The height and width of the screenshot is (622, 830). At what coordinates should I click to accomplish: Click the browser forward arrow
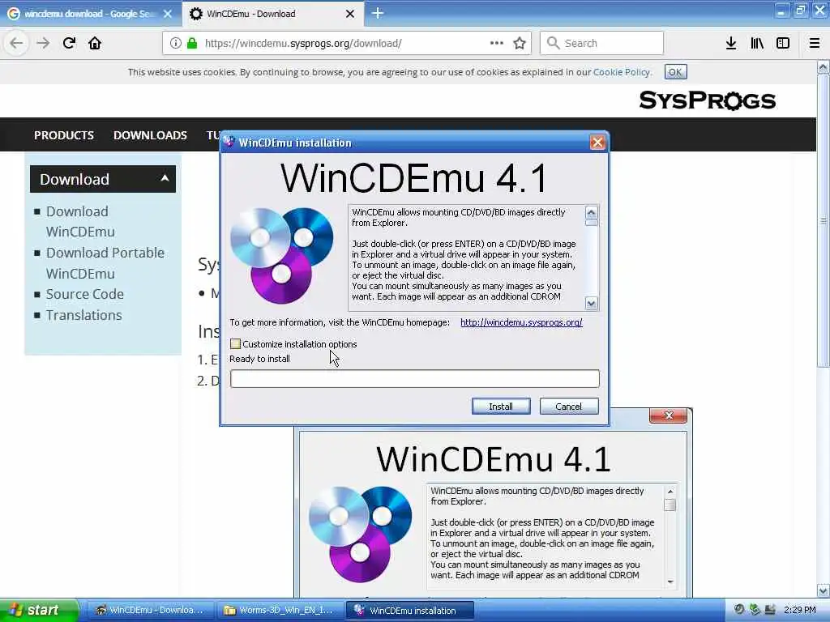(x=43, y=43)
